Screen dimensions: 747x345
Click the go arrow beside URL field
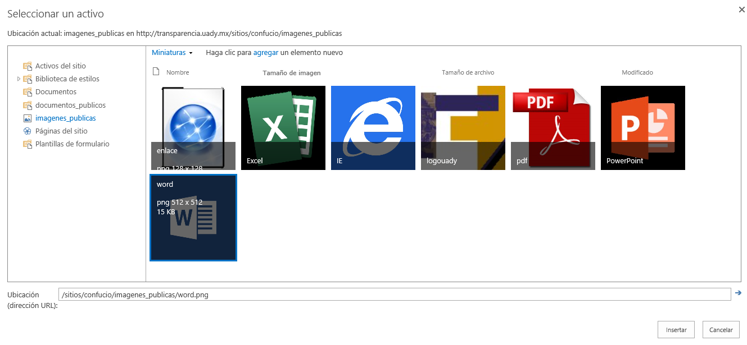point(738,293)
